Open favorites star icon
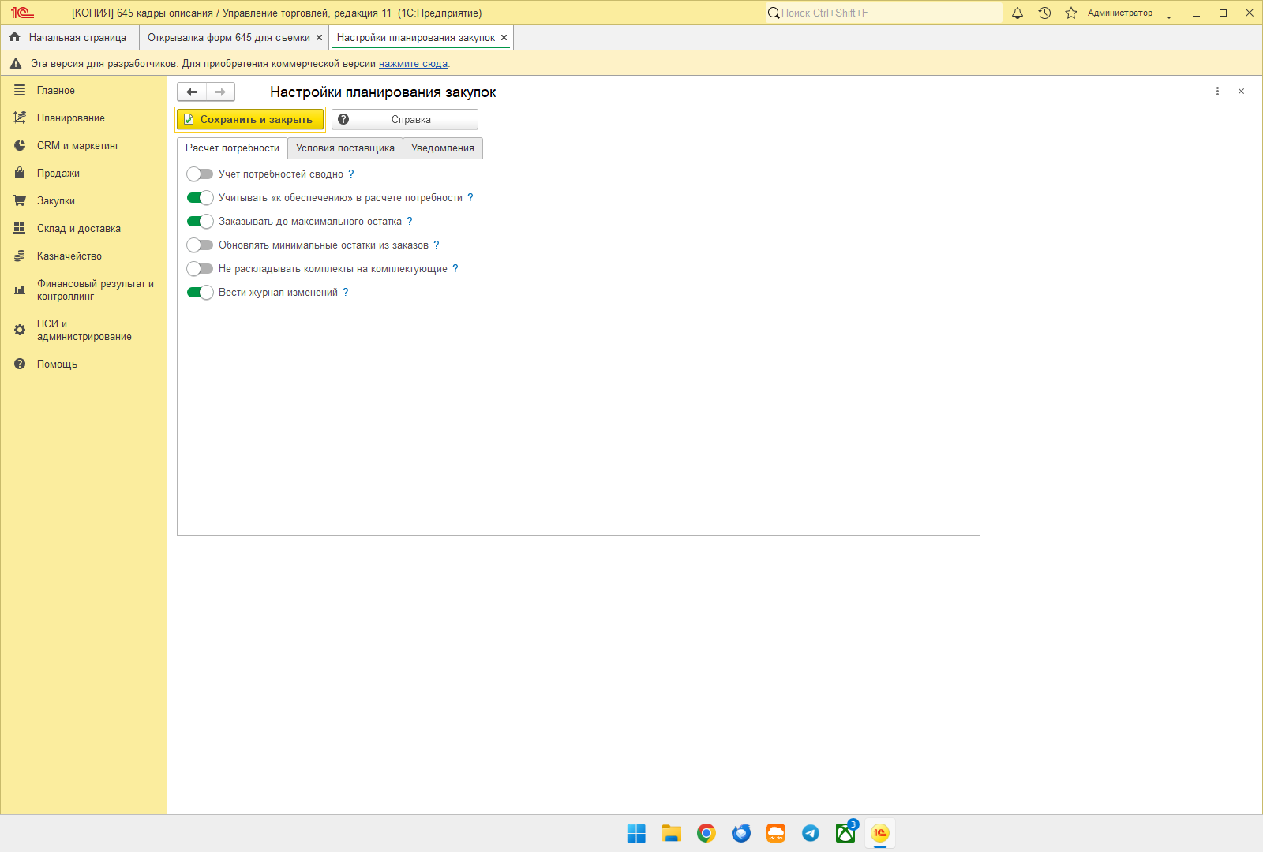 [x=1071, y=13]
